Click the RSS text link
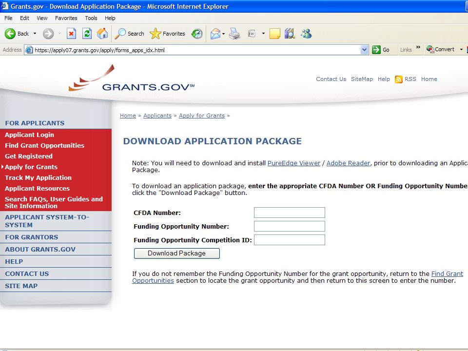This screenshot has width=468, height=351. click(x=410, y=79)
